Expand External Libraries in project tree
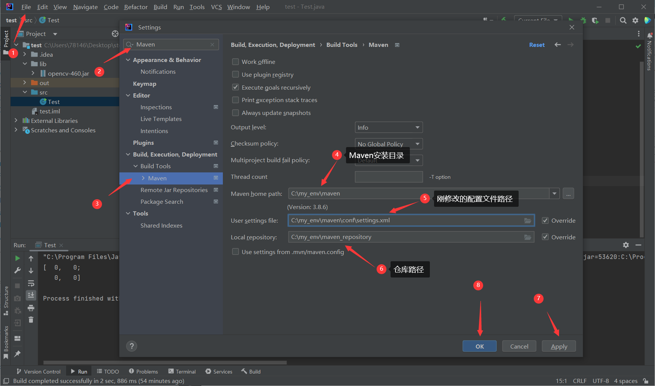Viewport: 655px width, 386px height. coord(16,120)
